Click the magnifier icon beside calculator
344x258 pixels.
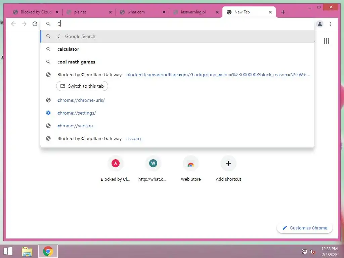pos(48,49)
